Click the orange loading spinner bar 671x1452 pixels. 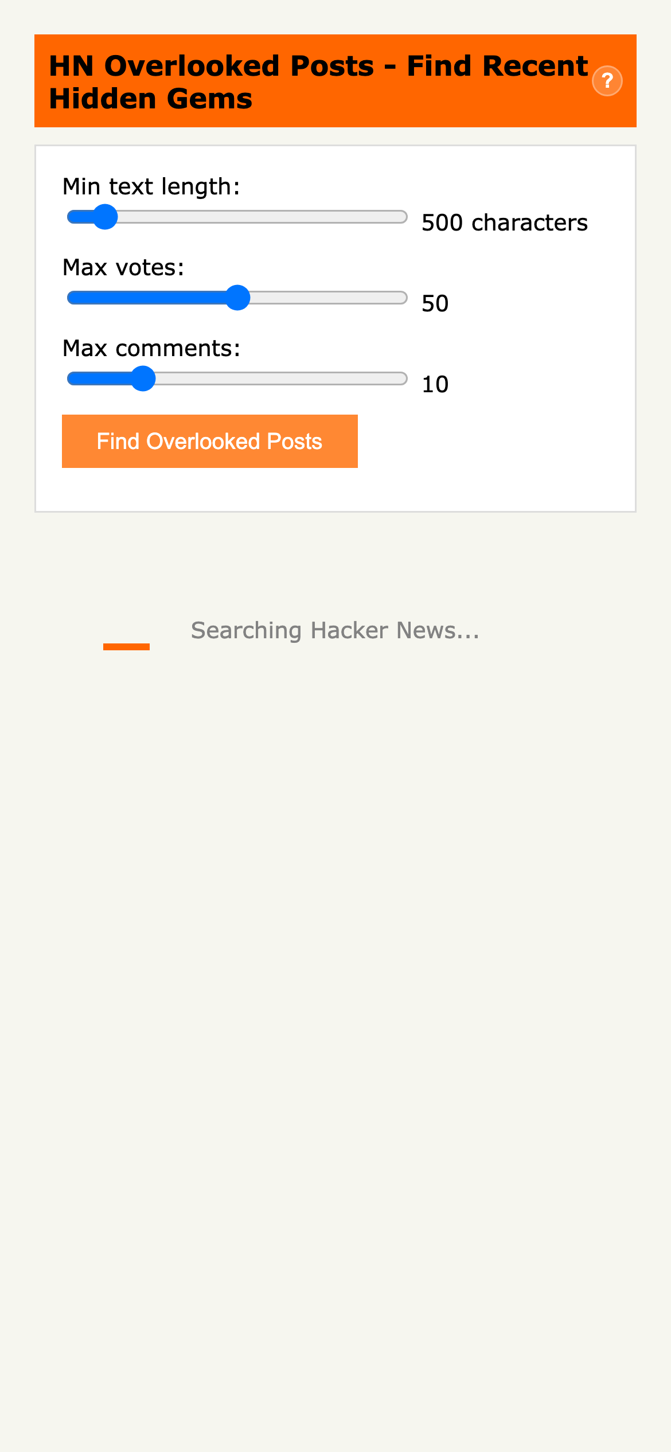126,646
